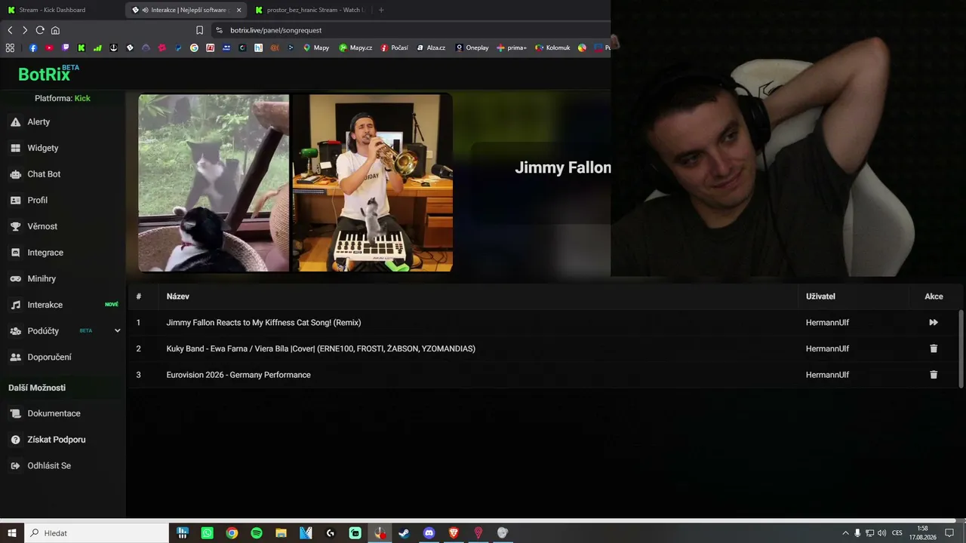
Task: Go to Chat Bot settings
Action: (44, 174)
